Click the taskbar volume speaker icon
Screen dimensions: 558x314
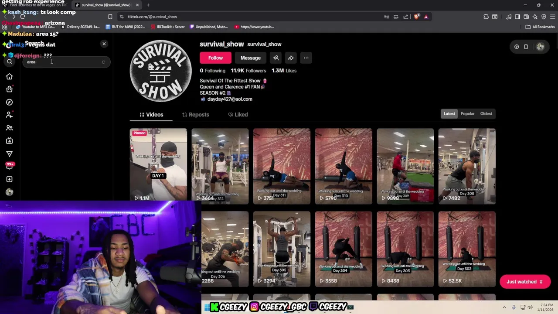530,307
